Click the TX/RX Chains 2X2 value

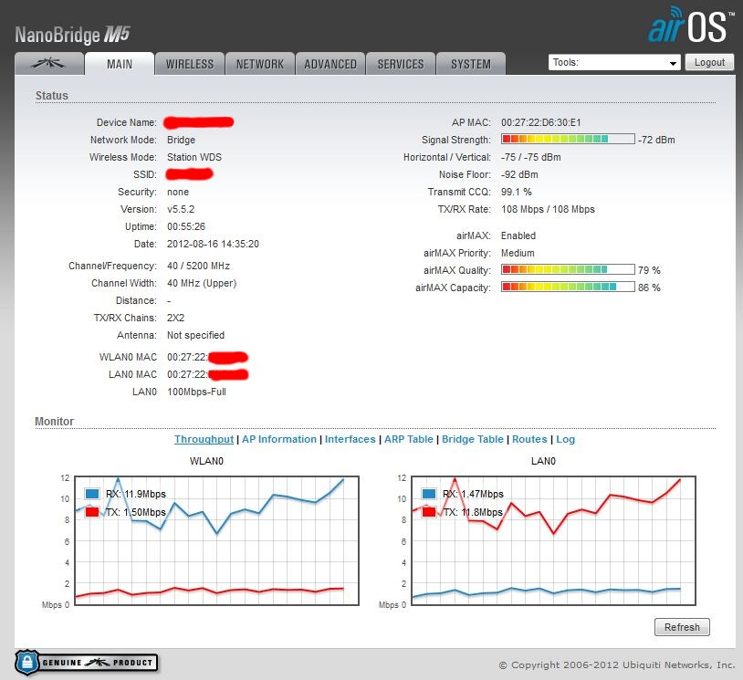[x=175, y=318]
